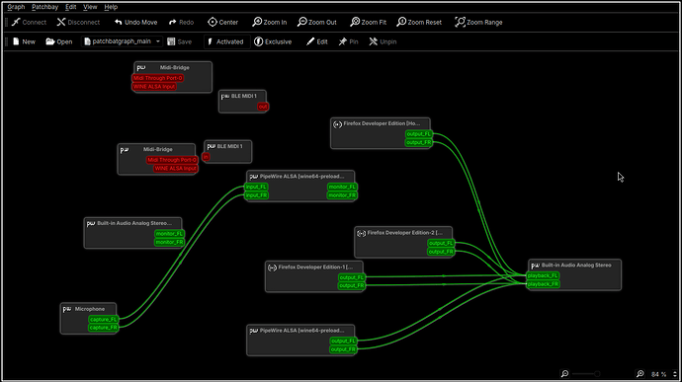
Task: Zoom out of the graph
Action: [317, 22]
